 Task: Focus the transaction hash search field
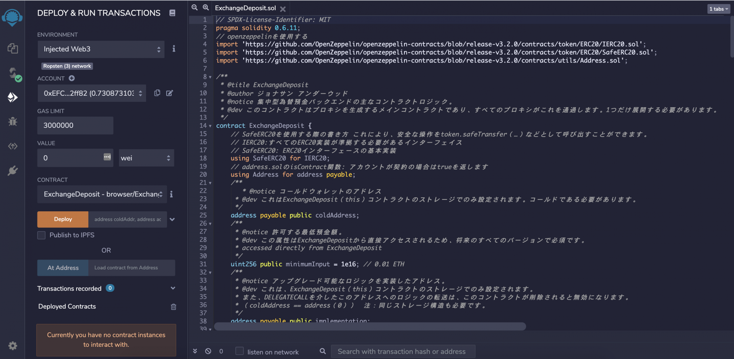[x=403, y=351]
